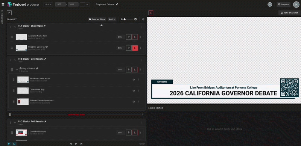Edit the 1920 width field
Viewport: 301px width, 146px height.
tap(60, 4)
